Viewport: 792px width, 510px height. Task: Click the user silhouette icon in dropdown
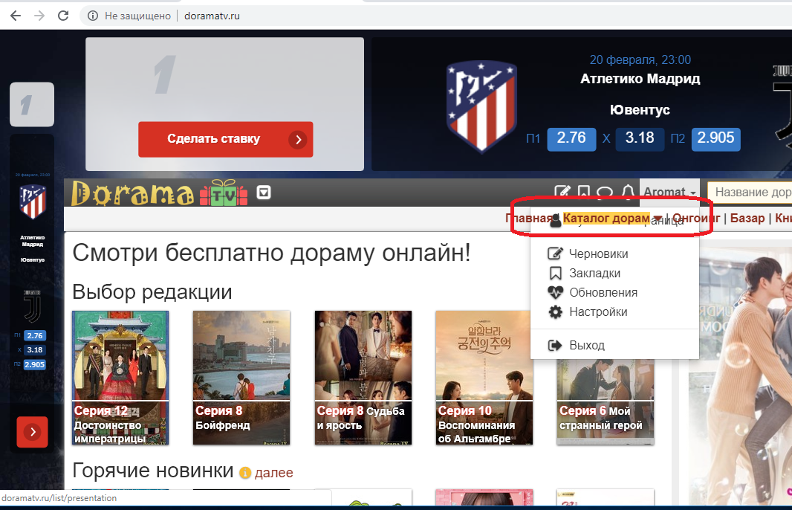click(x=555, y=220)
